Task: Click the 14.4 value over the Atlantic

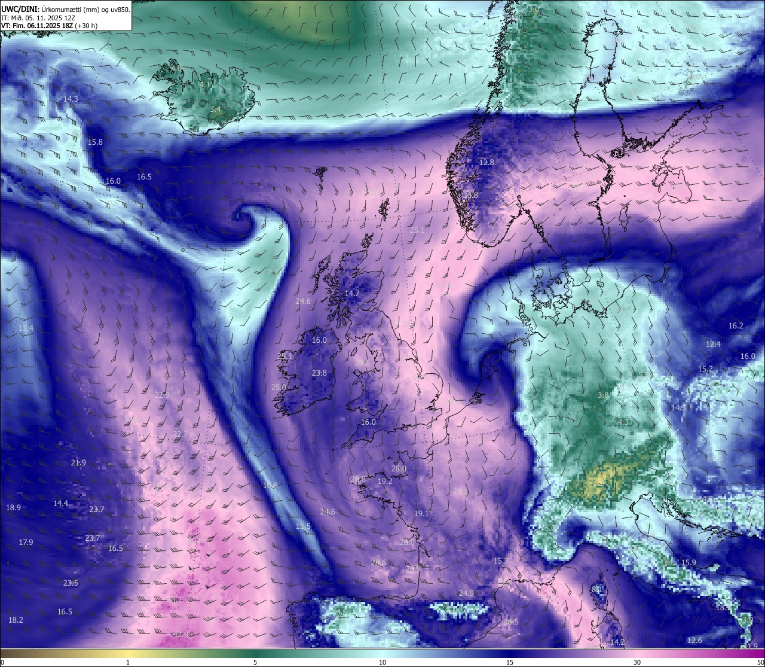Action: pos(60,504)
